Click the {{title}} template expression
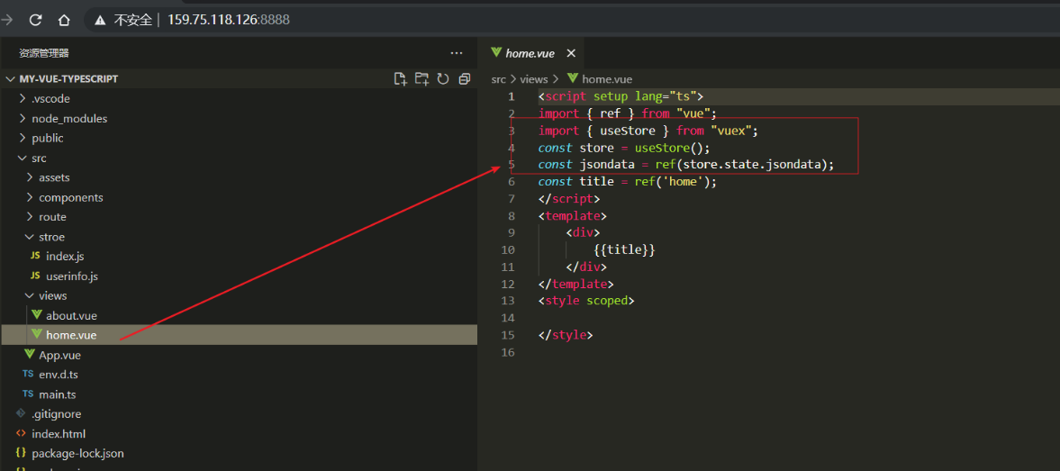 (625, 250)
